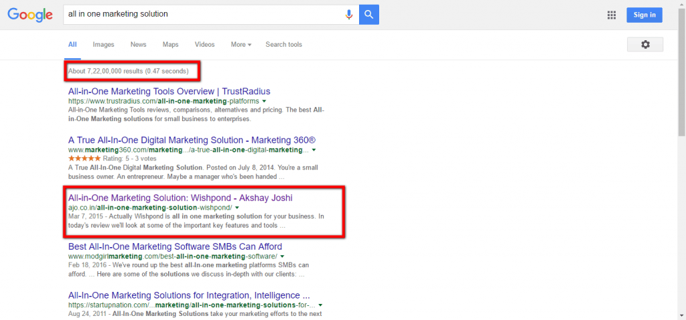Click the Google logo
686x320 pixels.
click(29, 15)
